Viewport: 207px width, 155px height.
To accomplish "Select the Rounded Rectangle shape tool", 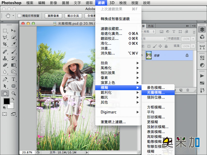I will 13,86.
